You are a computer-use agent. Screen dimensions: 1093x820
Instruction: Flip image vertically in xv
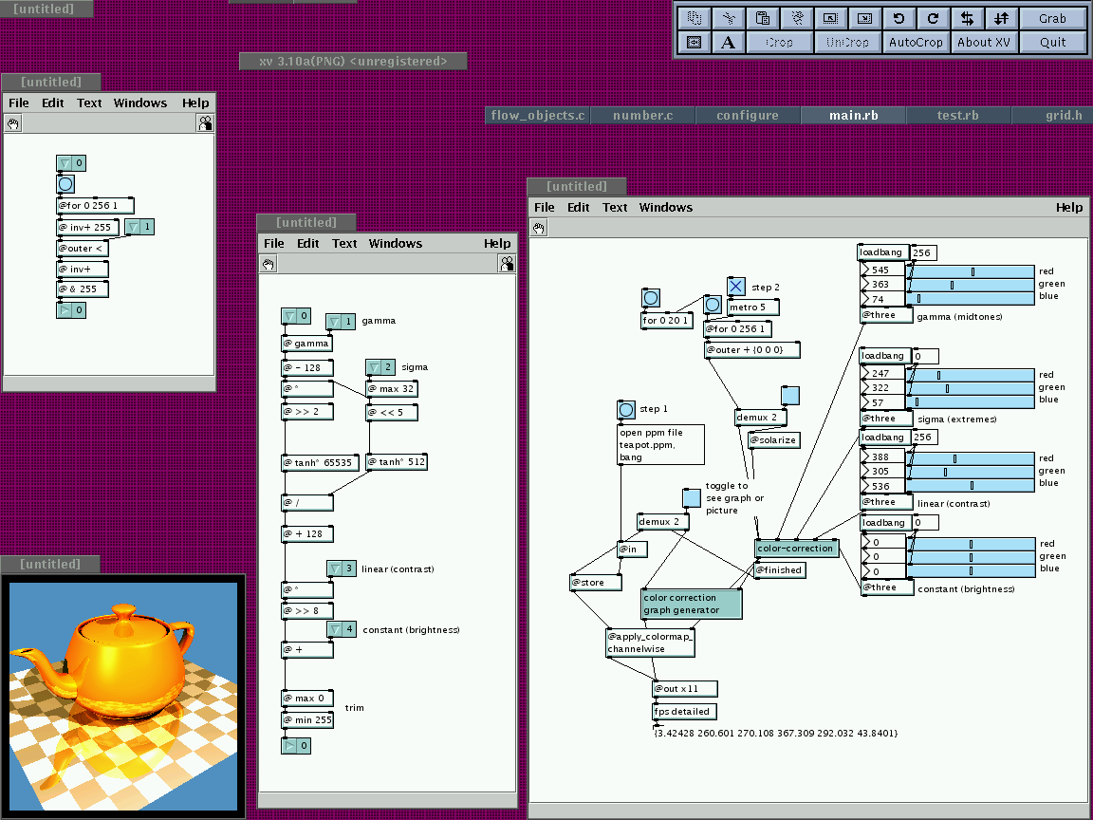(x=1002, y=18)
